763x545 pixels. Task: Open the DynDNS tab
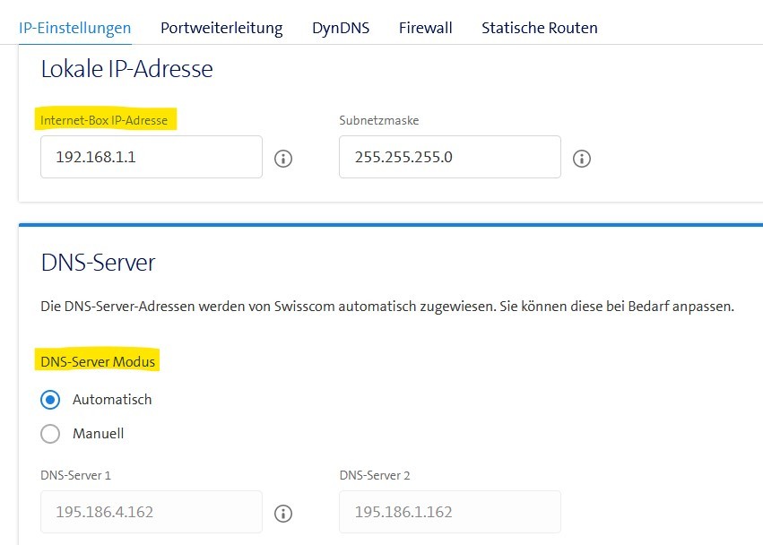341,28
